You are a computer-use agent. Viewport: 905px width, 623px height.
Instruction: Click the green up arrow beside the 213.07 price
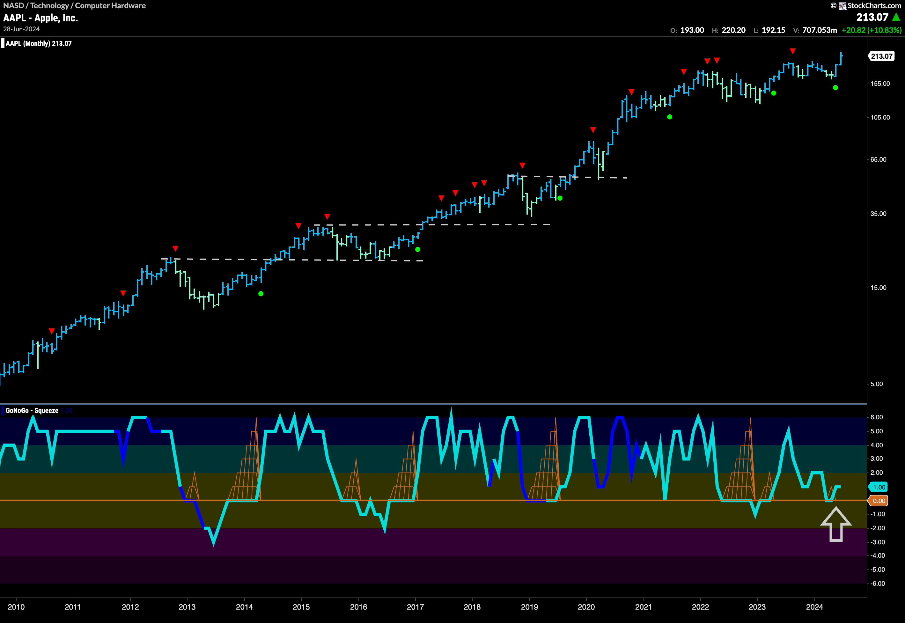(896, 17)
